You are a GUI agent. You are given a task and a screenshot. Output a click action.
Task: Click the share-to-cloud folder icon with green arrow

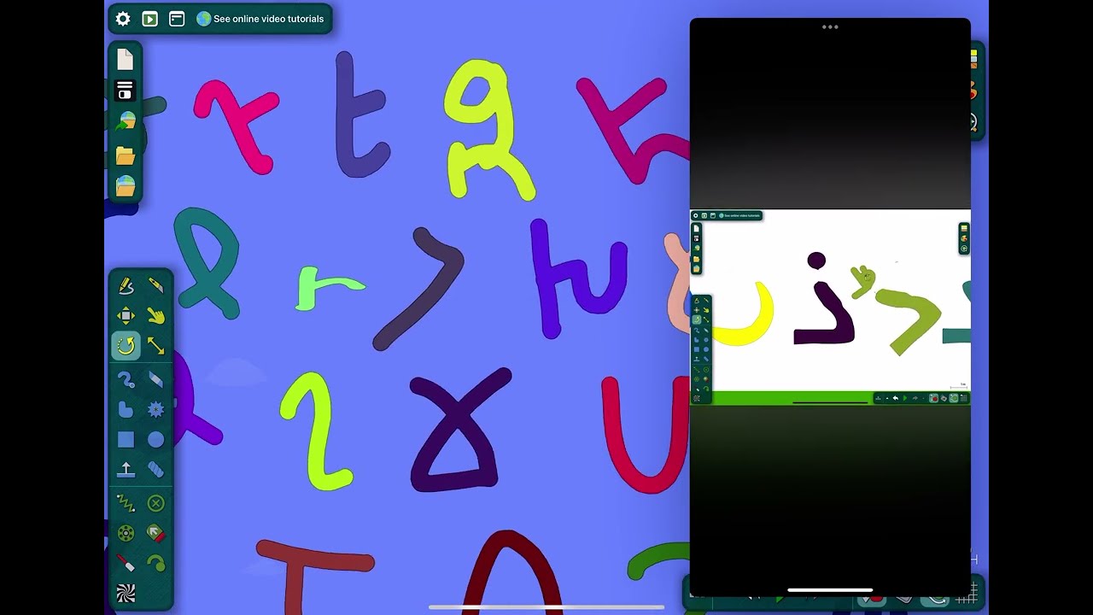point(126,121)
